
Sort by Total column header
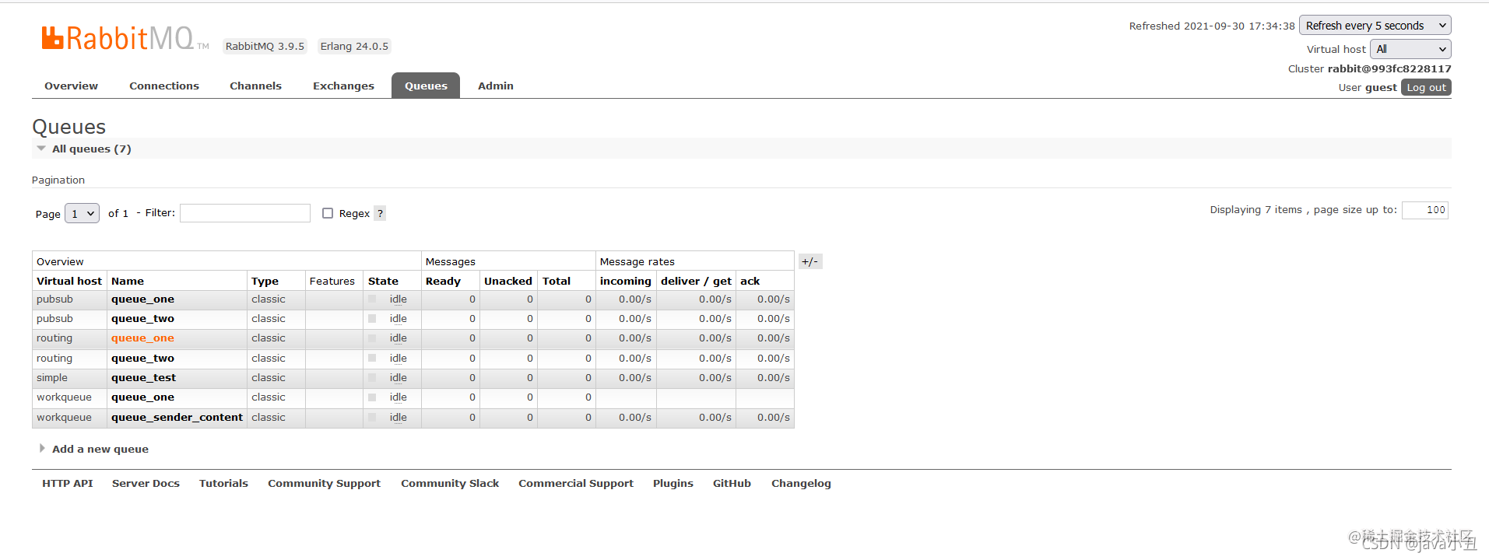click(557, 281)
